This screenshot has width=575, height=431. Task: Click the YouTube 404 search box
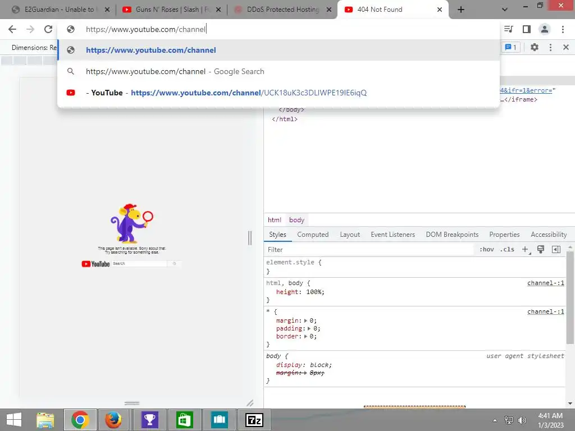(x=139, y=264)
